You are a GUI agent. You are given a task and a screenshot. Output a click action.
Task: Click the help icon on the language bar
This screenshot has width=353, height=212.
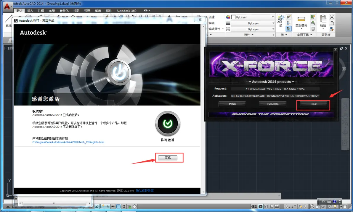335,201
